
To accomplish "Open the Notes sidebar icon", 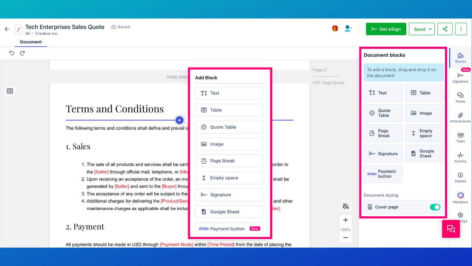I will [x=460, y=98].
